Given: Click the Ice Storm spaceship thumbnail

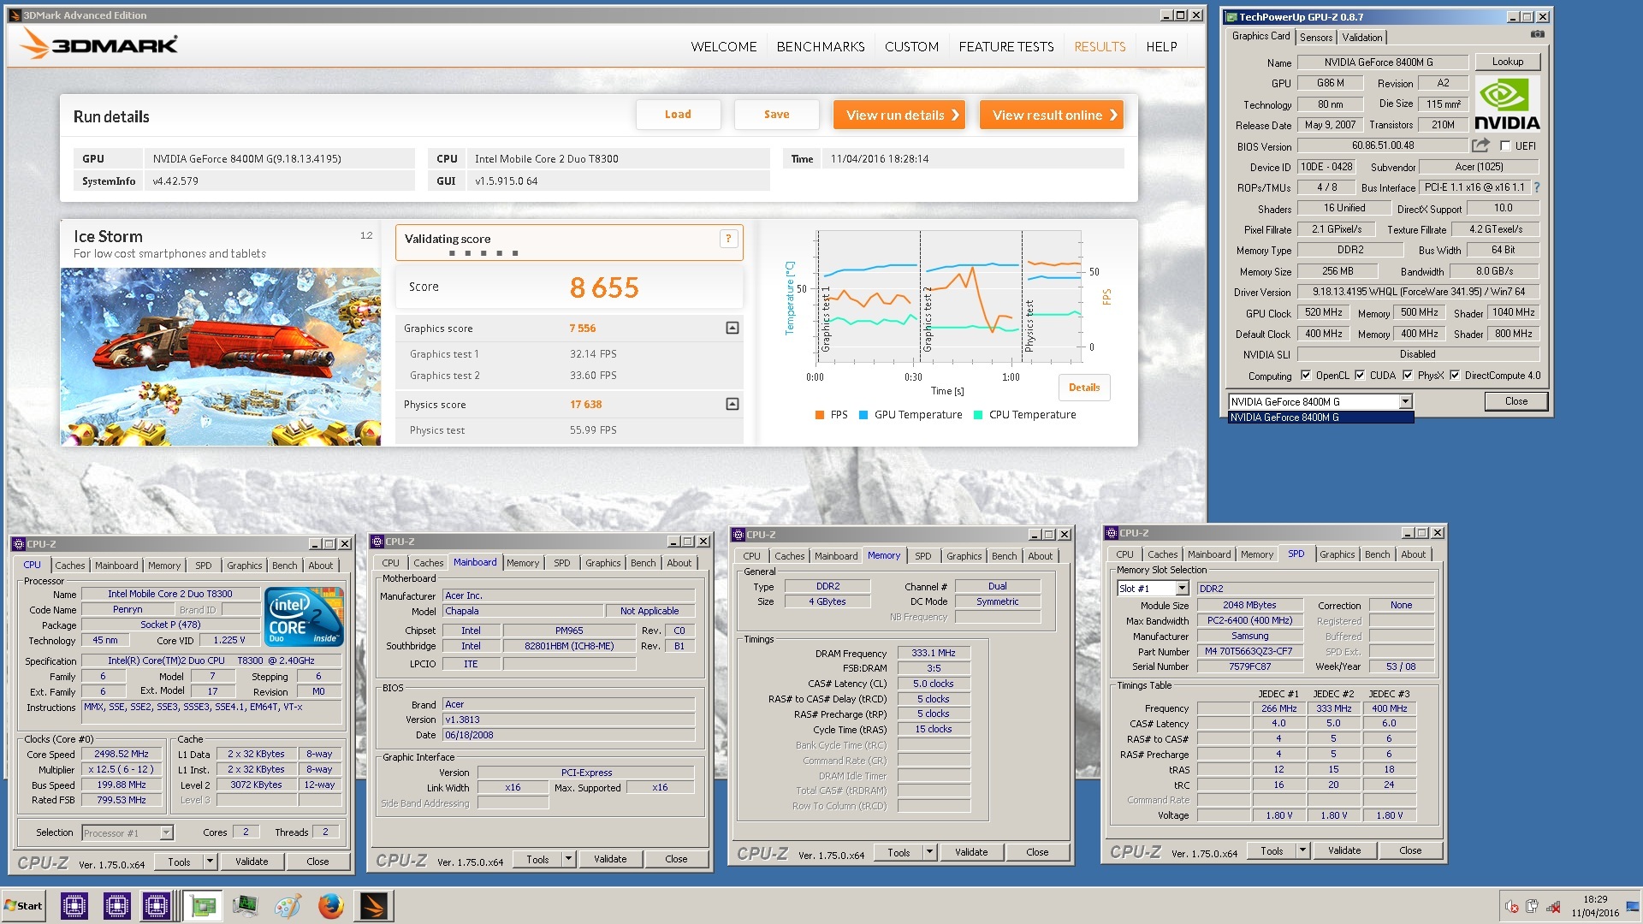Looking at the screenshot, I should (x=221, y=357).
